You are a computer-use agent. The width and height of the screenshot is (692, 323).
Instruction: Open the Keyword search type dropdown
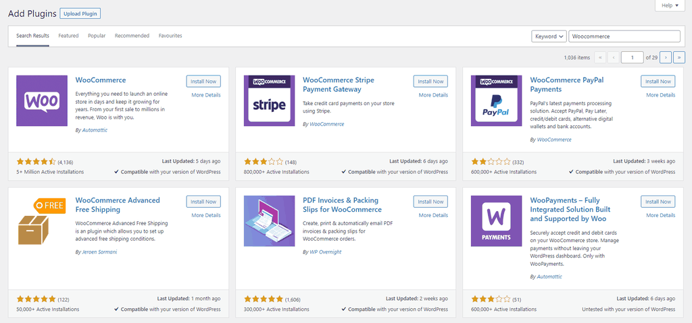tap(549, 36)
